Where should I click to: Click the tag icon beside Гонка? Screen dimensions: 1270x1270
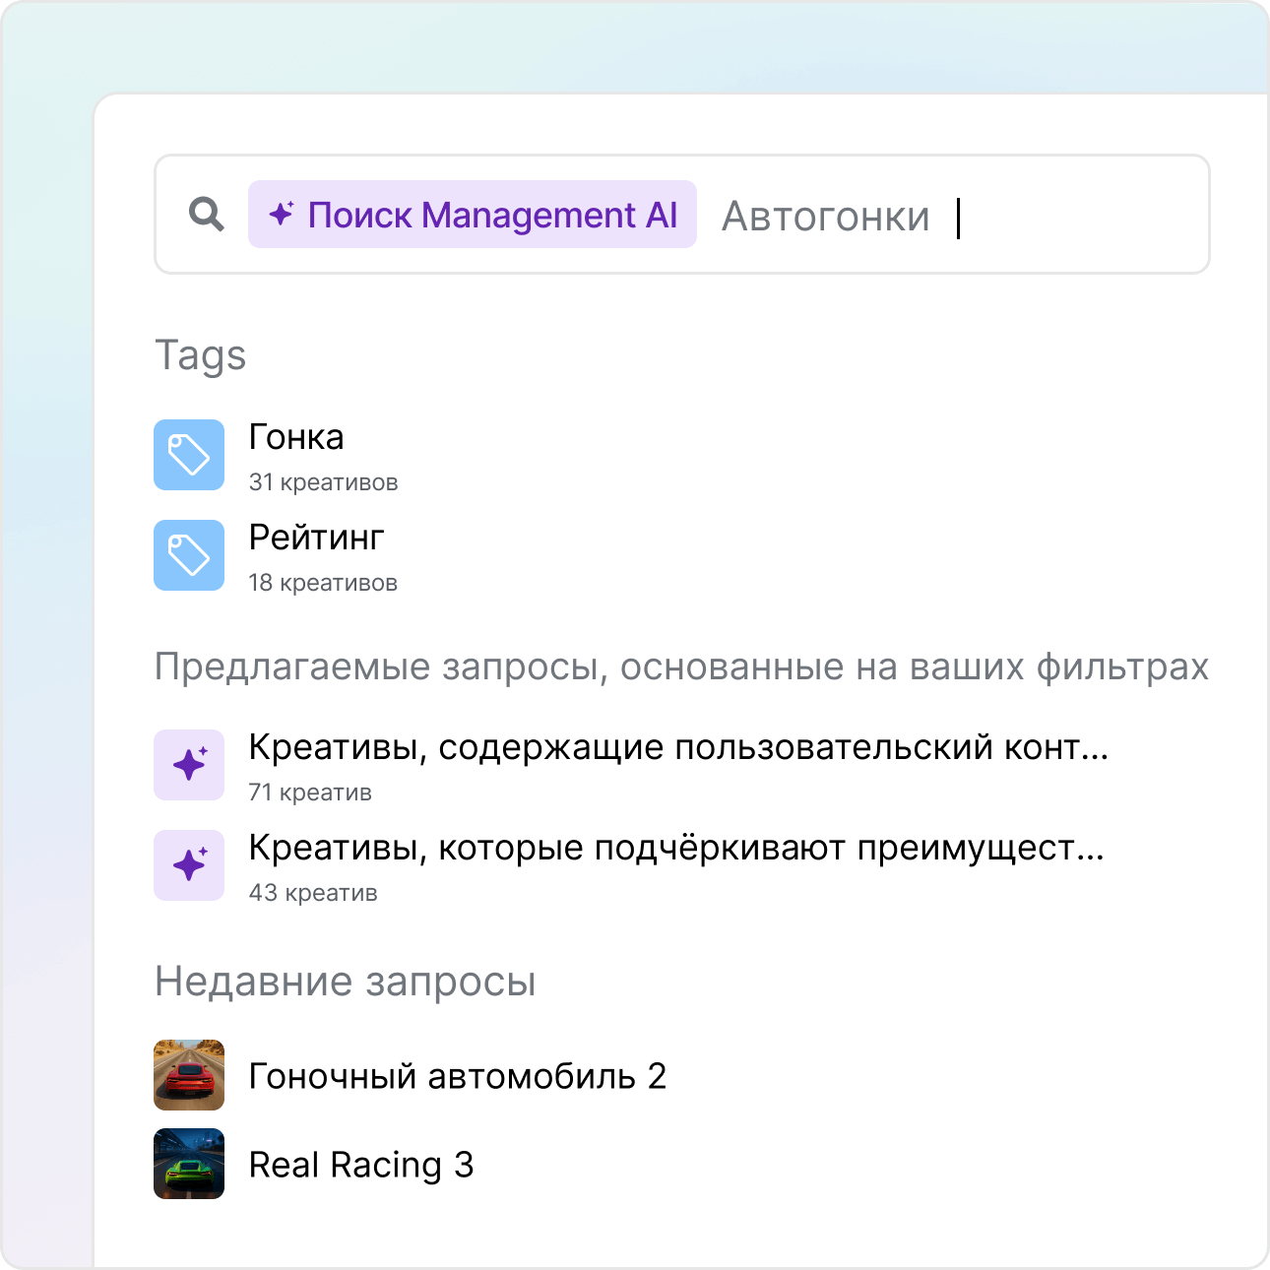(189, 455)
